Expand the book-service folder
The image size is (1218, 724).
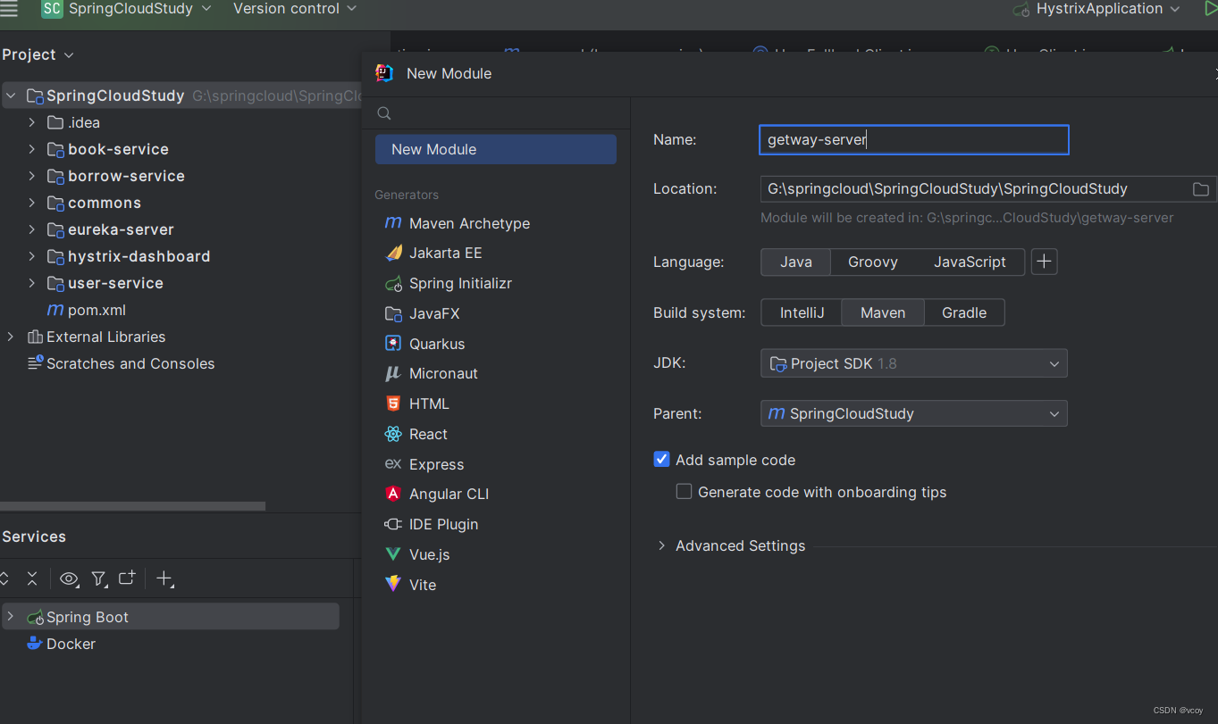coord(32,149)
